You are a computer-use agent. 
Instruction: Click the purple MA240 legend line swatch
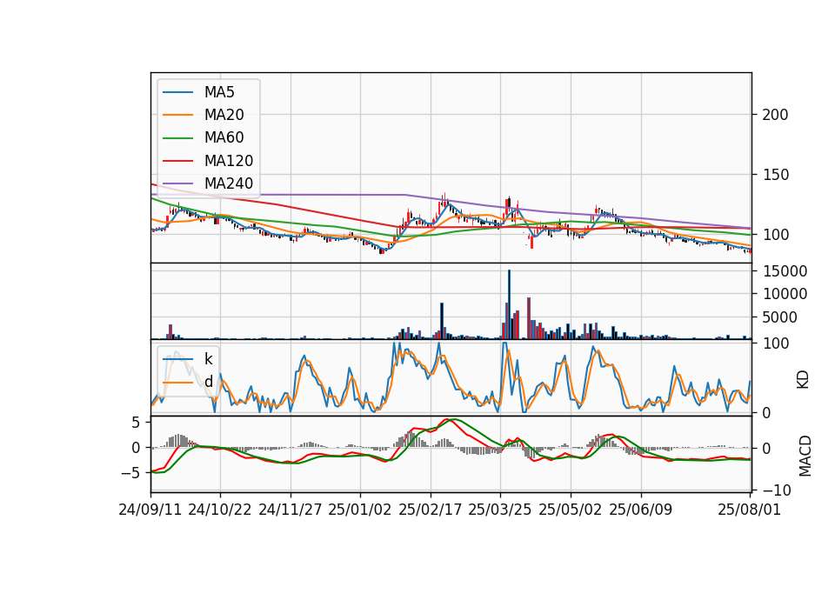pos(177,183)
